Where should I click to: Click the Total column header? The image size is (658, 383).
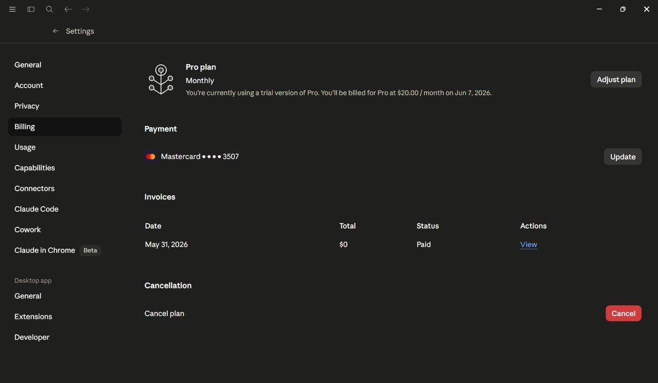[348, 226]
